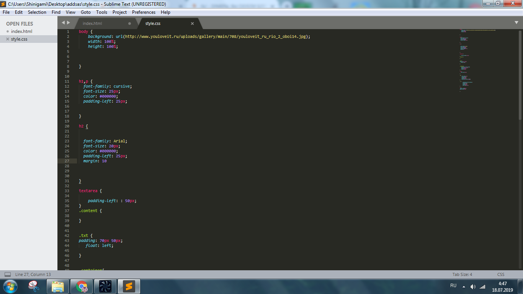The height and width of the screenshot is (294, 523).
Task: Change Tab Size: 4 setting
Action: (x=462, y=274)
